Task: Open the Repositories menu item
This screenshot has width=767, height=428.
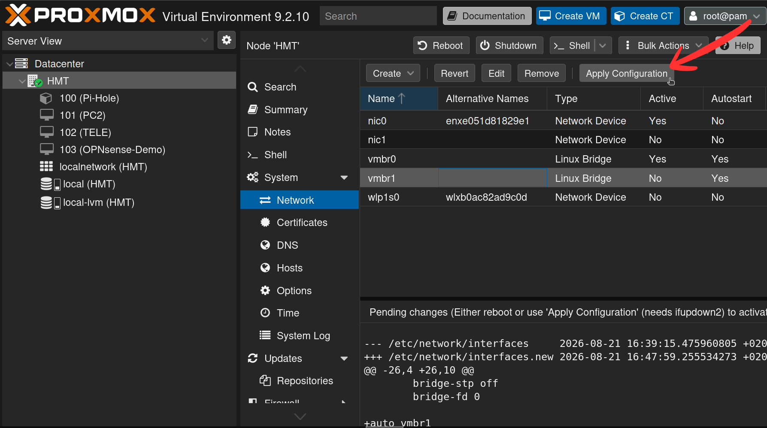Action: (x=300, y=381)
